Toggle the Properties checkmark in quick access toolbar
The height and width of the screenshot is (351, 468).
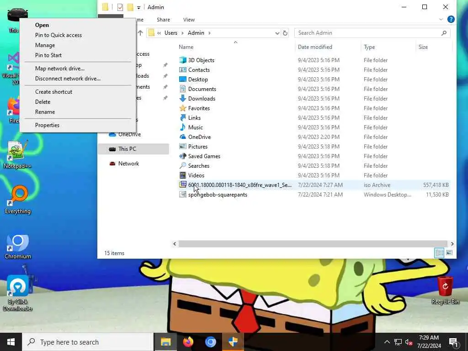tap(120, 7)
